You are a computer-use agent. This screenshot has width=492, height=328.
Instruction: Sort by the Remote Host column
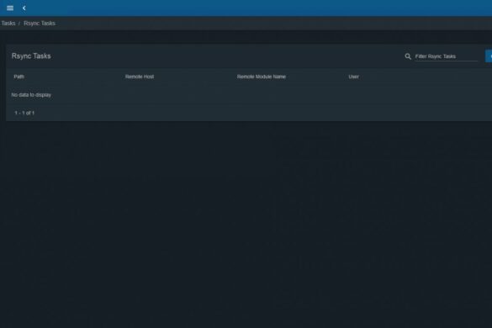[140, 77]
